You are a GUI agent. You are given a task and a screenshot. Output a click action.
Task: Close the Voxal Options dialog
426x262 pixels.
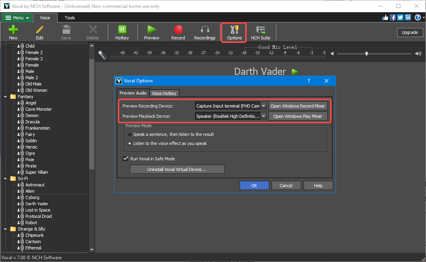327,81
